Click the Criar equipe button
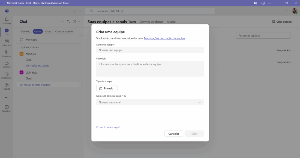The image size is (300, 158). [x=282, y=22]
